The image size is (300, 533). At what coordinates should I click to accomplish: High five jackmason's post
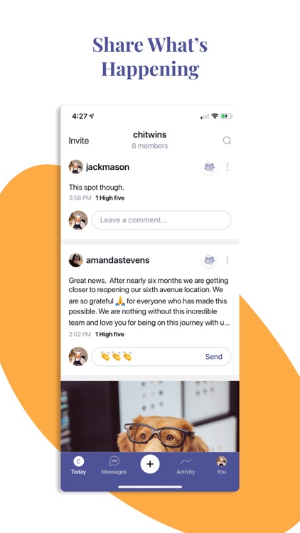(209, 167)
